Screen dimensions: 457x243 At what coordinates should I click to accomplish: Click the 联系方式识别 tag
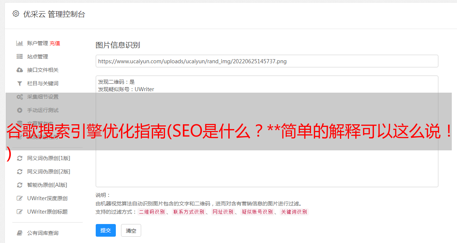189,212
